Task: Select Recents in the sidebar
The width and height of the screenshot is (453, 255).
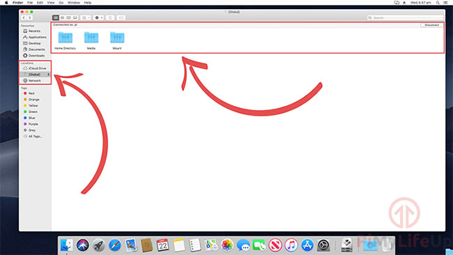Action: 35,31
